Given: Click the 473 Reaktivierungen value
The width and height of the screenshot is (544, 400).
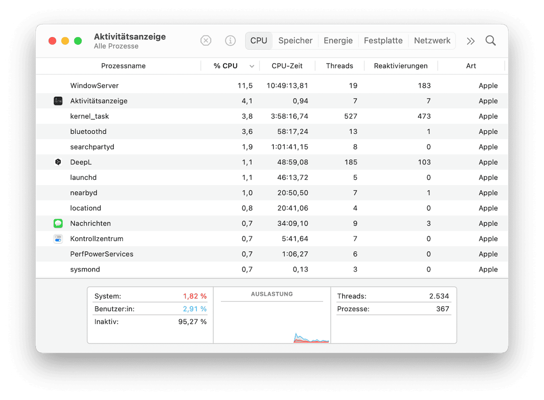Looking at the screenshot, I should [x=424, y=116].
